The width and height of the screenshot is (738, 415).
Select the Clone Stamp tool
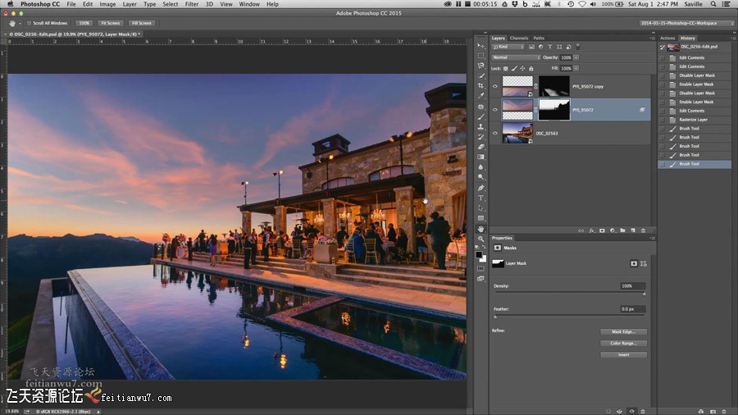pyautogui.click(x=481, y=126)
